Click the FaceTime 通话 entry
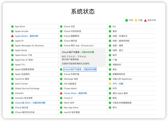 pyautogui.click(x=22, y=79)
